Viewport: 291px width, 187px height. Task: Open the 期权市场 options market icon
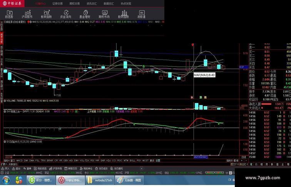[x=104, y=14]
